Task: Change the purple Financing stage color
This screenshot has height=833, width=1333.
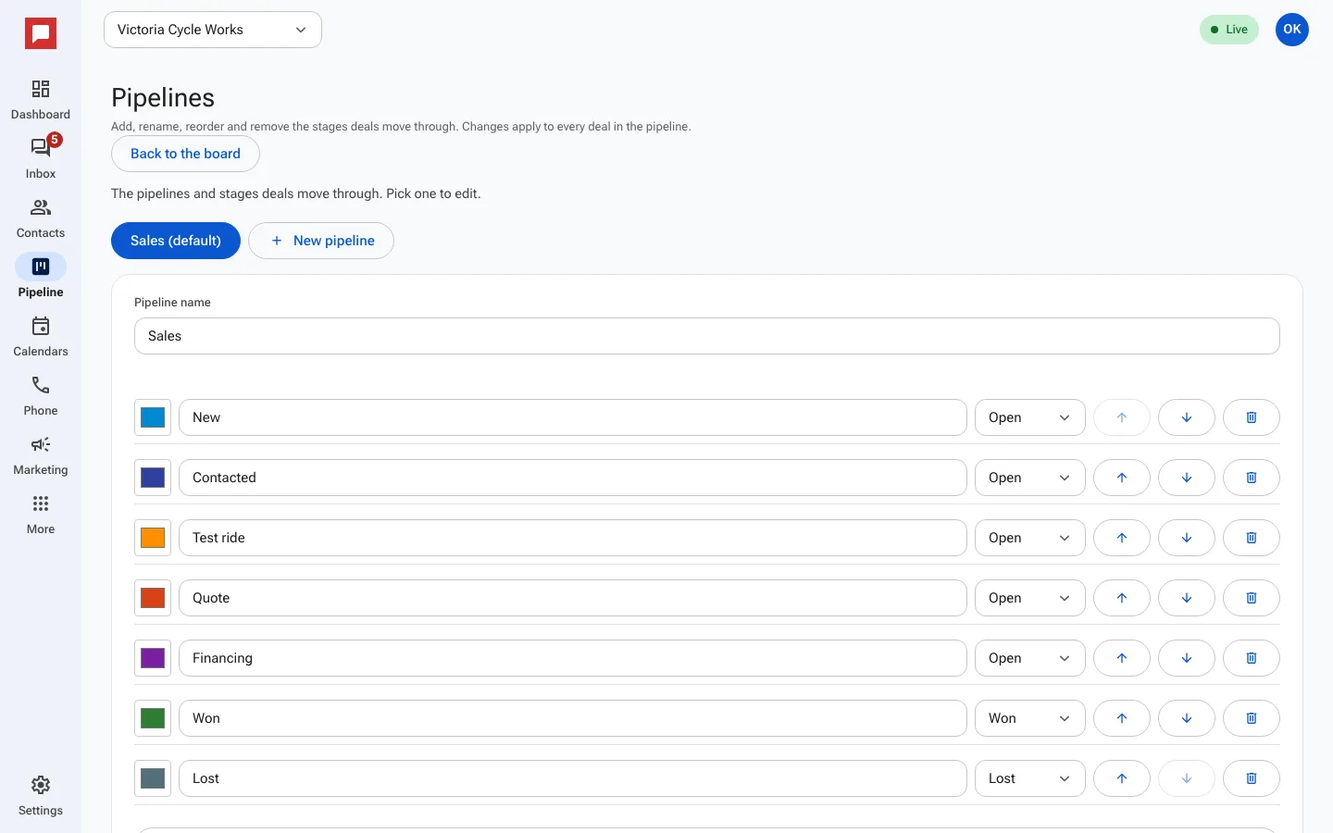Action: pyautogui.click(x=153, y=658)
